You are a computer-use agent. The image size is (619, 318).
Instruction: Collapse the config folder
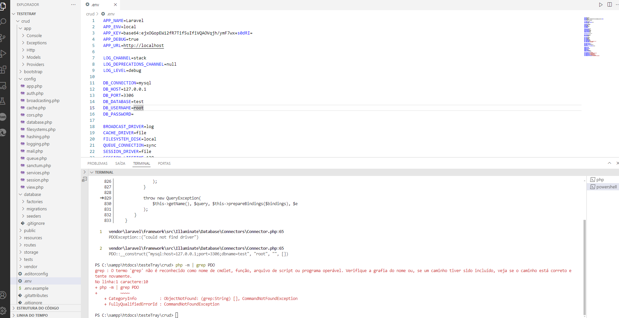click(x=46, y=79)
